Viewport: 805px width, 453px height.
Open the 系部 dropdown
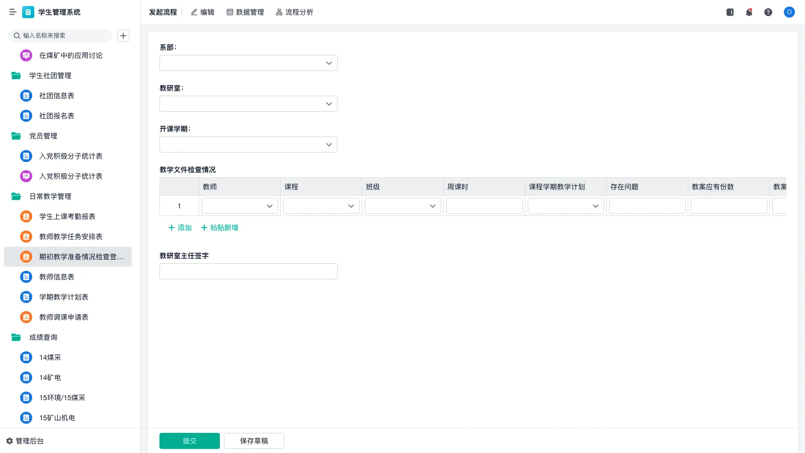[x=248, y=63]
